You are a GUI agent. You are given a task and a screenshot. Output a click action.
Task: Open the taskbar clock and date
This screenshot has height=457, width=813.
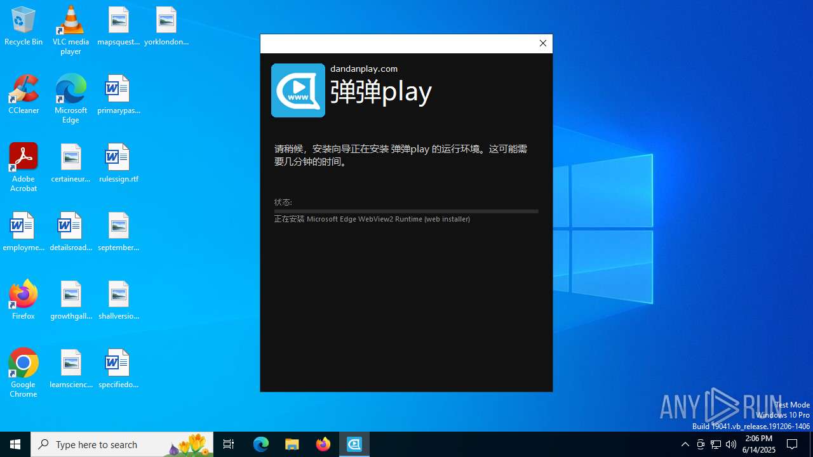[x=758, y=444]
